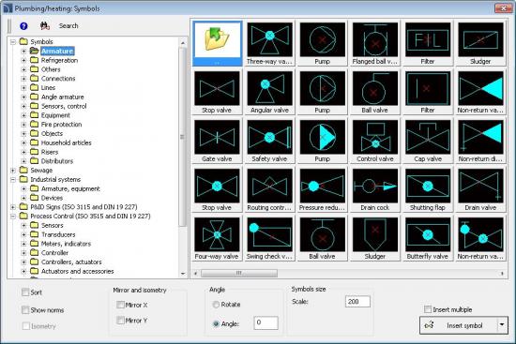Expand the Sensors, control folder
The height and width of the screenshot is (344, 516).
pyautogui.click(x=23, y=106)
